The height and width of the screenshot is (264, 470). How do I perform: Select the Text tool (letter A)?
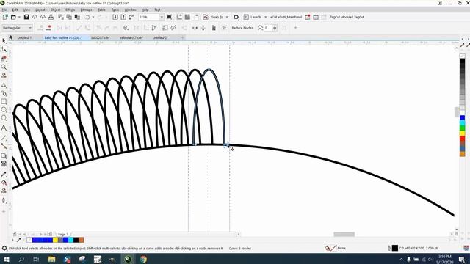[x=4, y=128]
